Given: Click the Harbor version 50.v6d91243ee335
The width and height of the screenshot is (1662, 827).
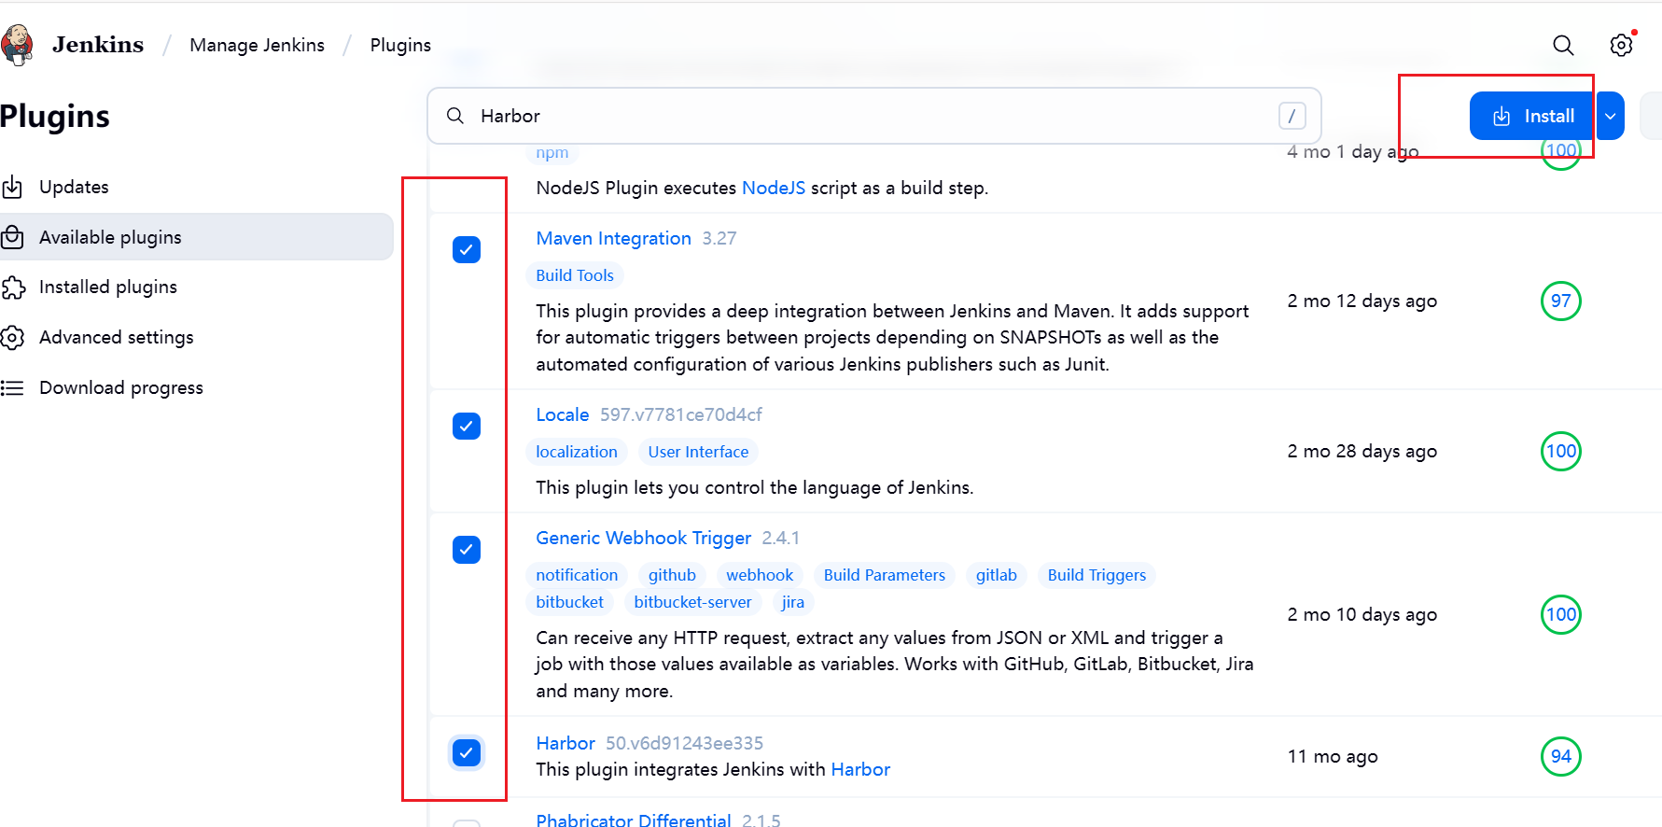Looking at the screenshot, I should (x=684, y=743).
